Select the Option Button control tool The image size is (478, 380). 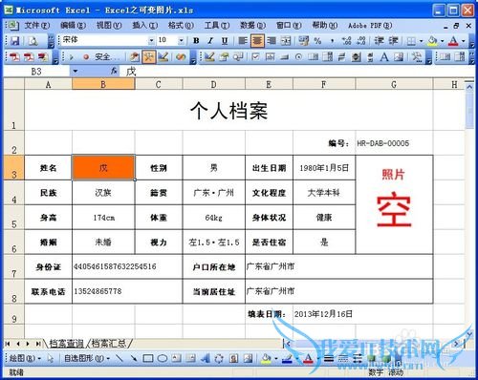[298, 57]
